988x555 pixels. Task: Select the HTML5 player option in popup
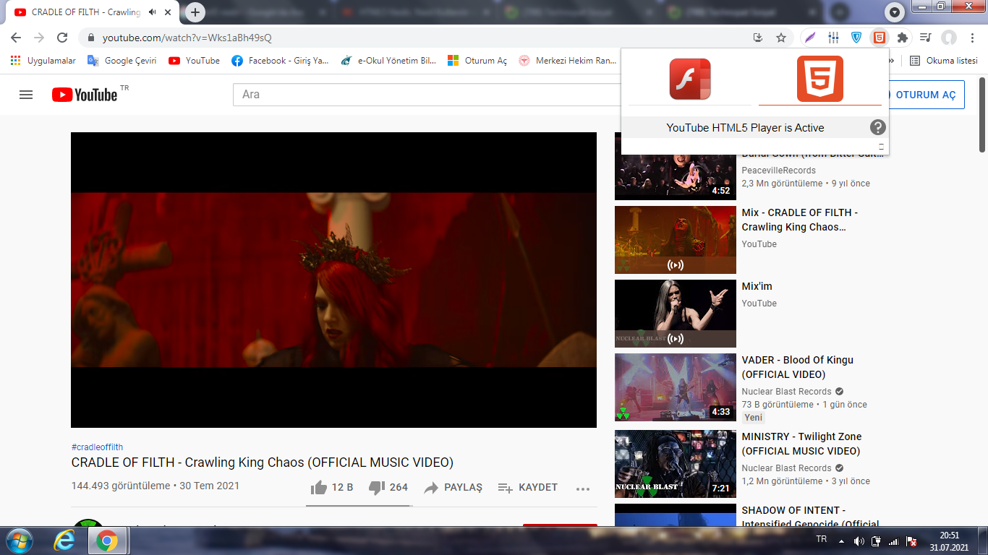tap(820, 79)
